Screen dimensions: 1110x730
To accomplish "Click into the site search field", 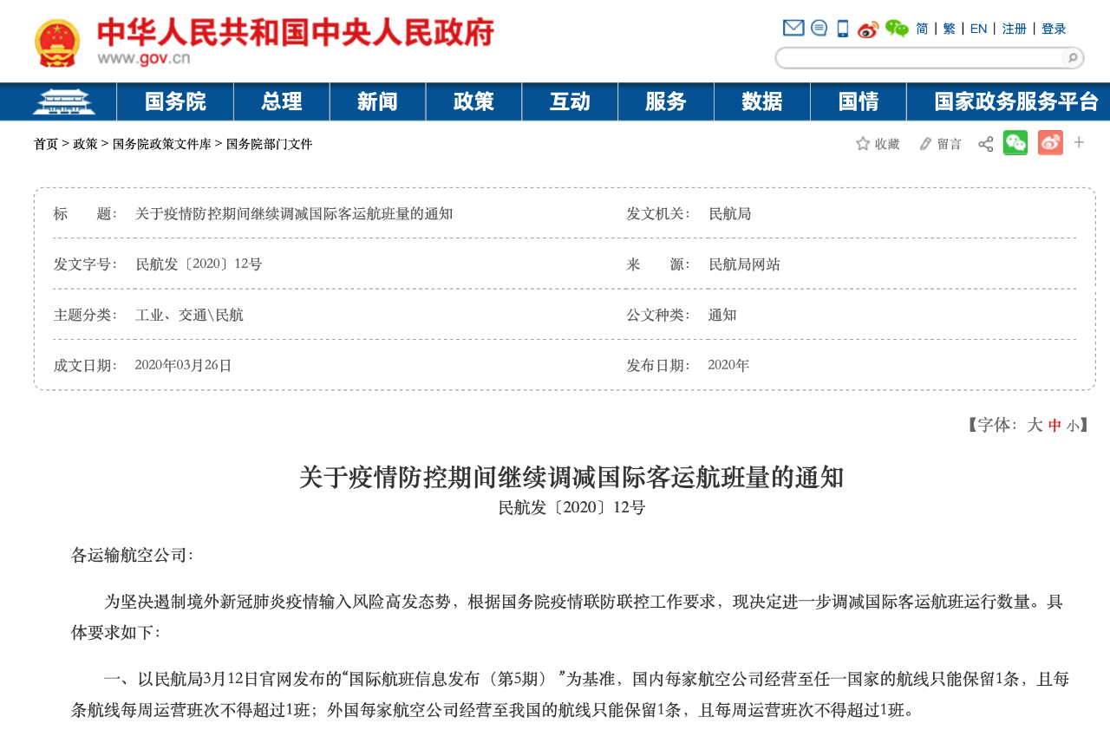I will coord(919,58).
